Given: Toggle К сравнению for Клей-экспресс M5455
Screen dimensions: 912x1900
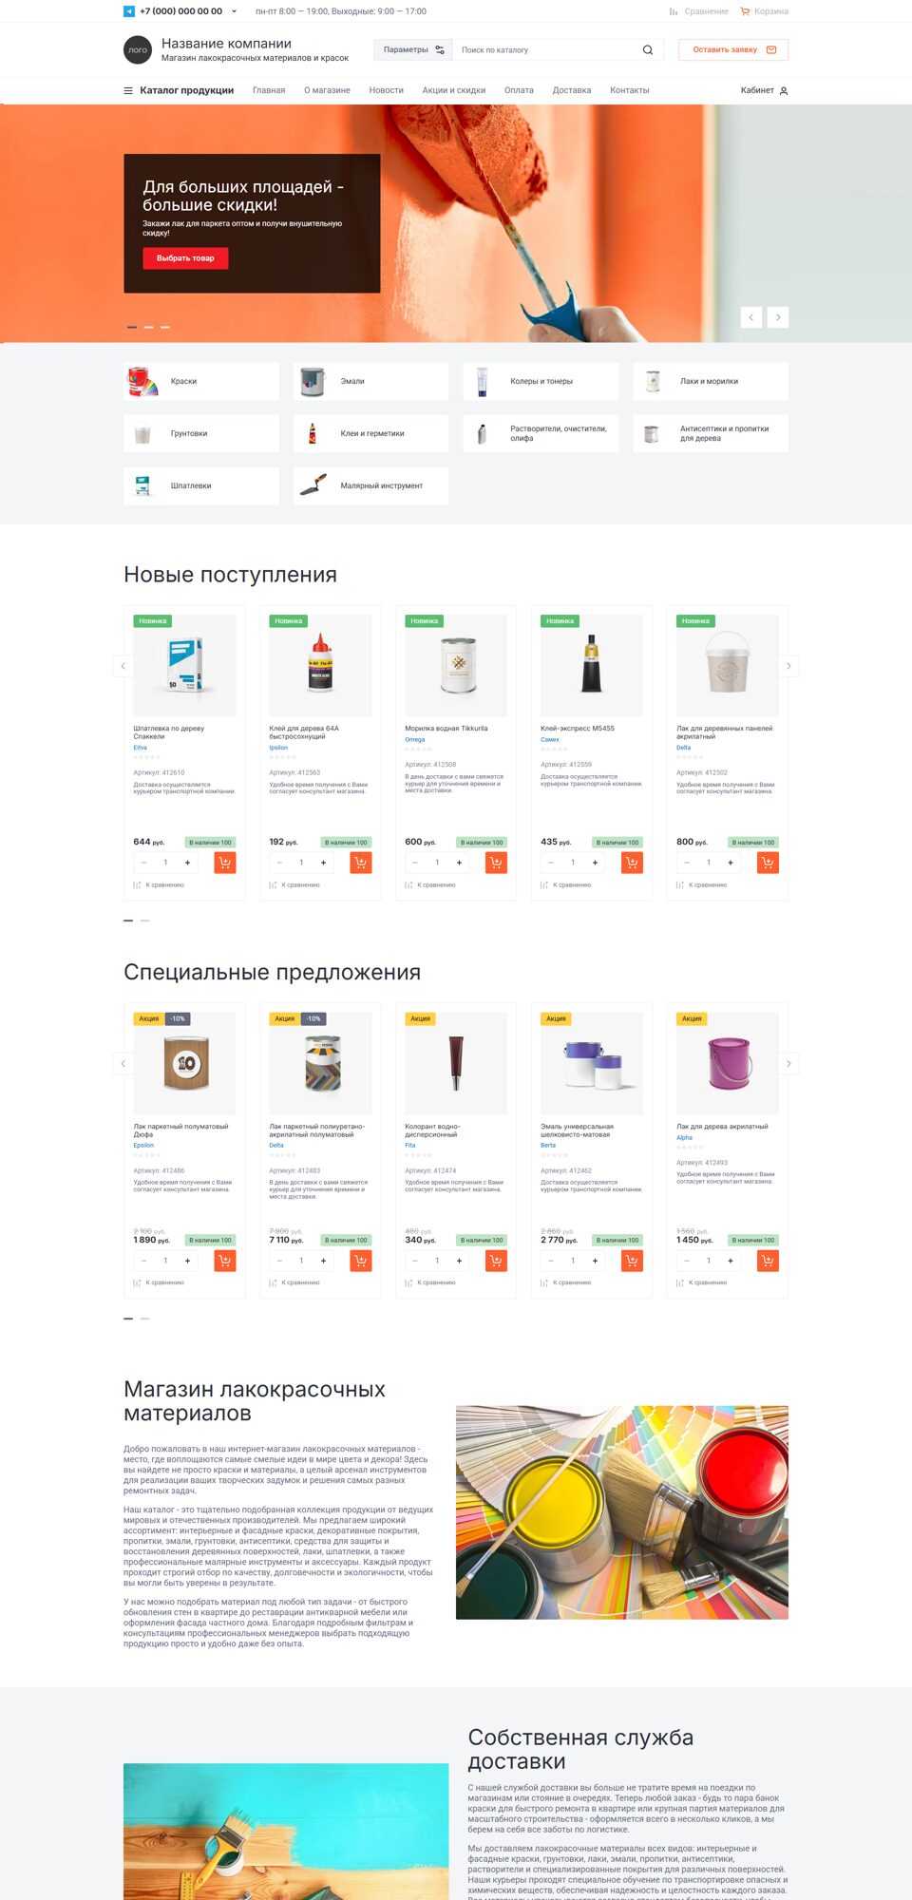Looking at the screenshot, I should [566, 884].
